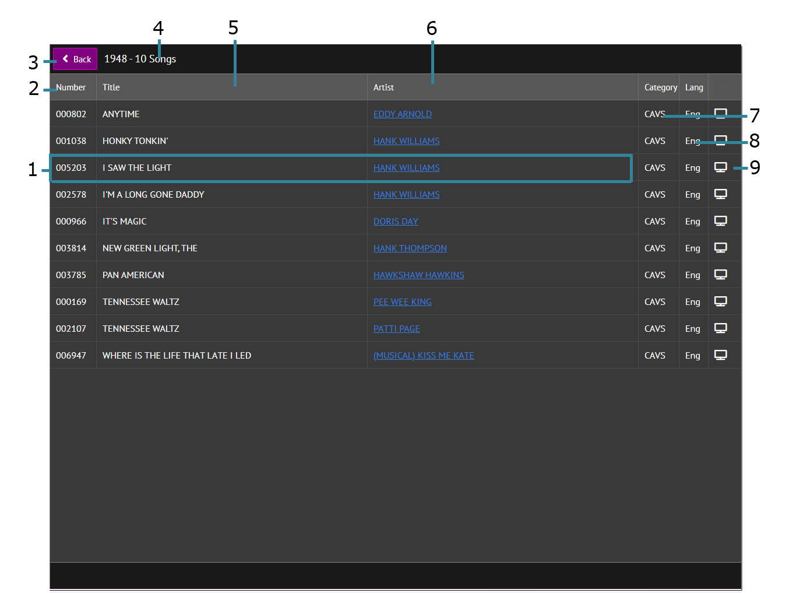
Task: Click monitor icon for I SAW THE LIGHT
Action: pyautogui.click(x=720, y=167)
